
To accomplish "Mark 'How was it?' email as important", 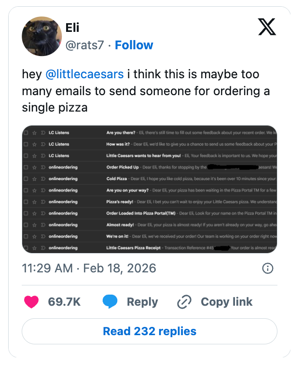I will pos(43,144).
